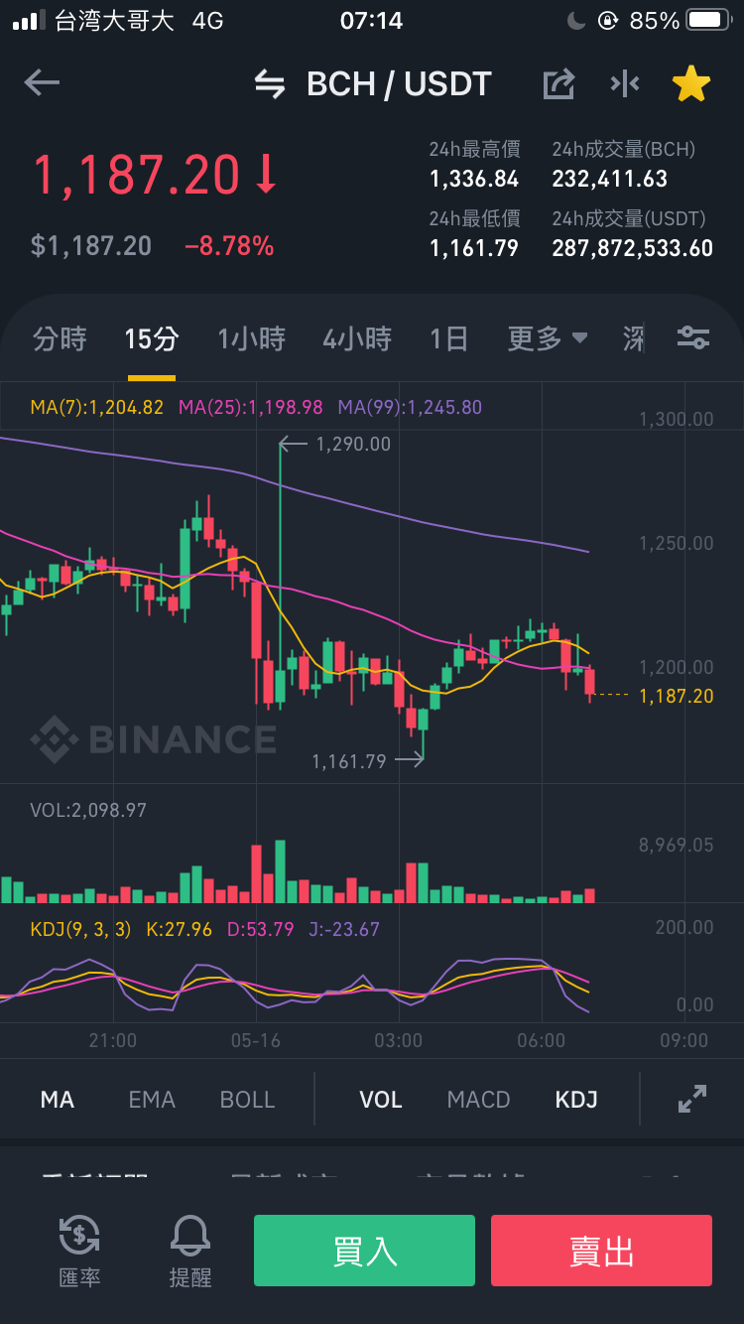Enable the BOLL indicator

[248, 1100]
